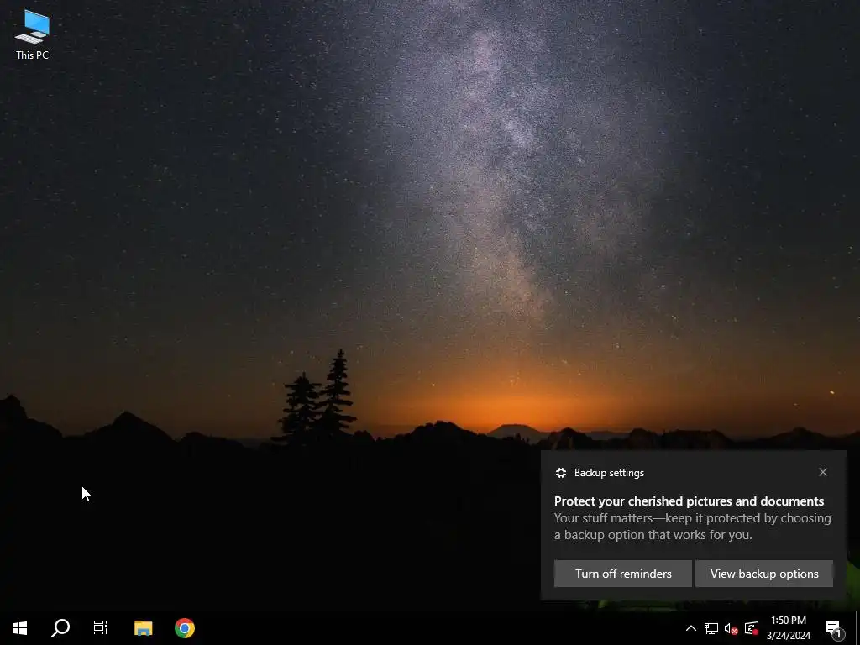Screen dimensions: 860x645
Task: Select the This PC desktop icon
Action: pos(33,35)
